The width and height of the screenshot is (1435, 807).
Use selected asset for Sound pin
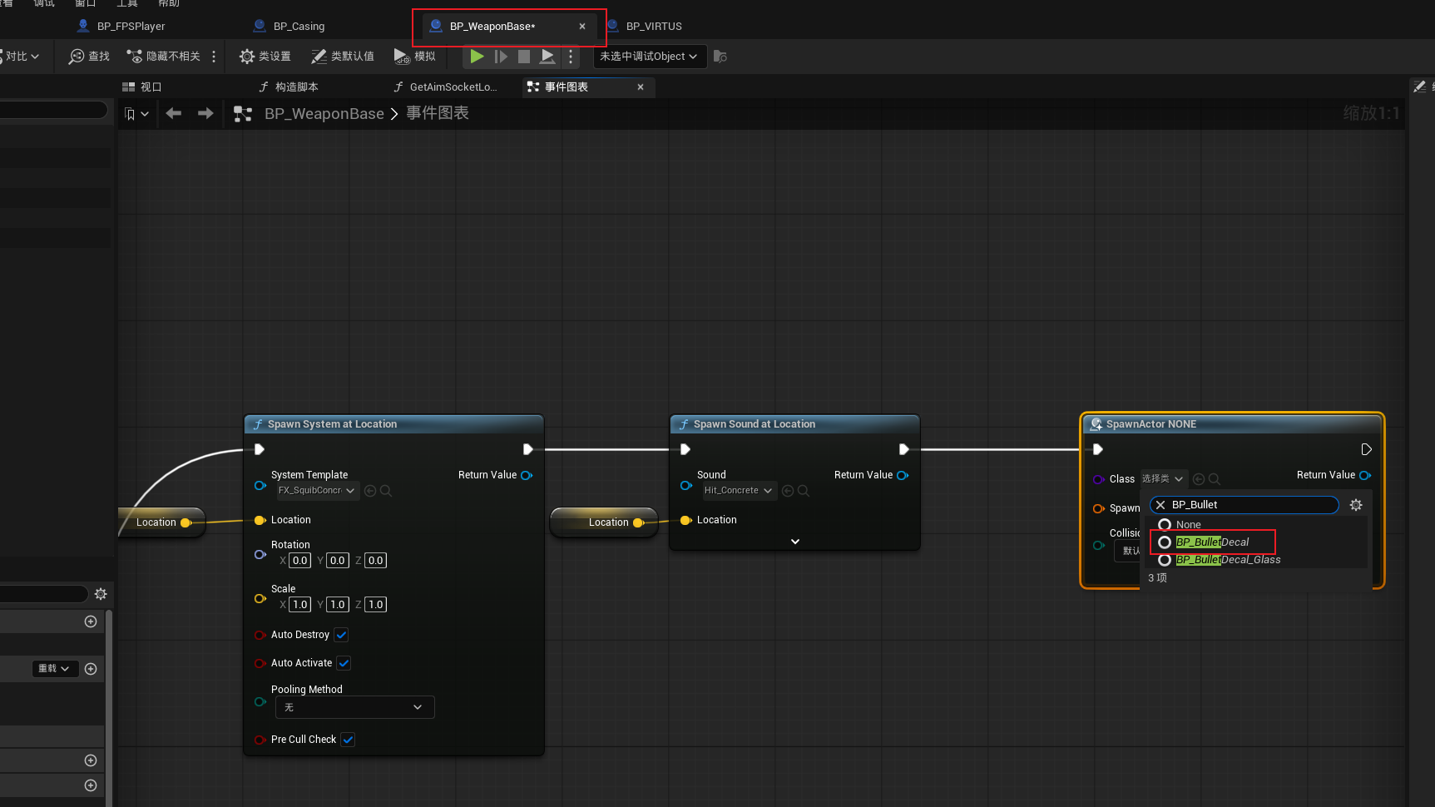(x=788, y=491)
